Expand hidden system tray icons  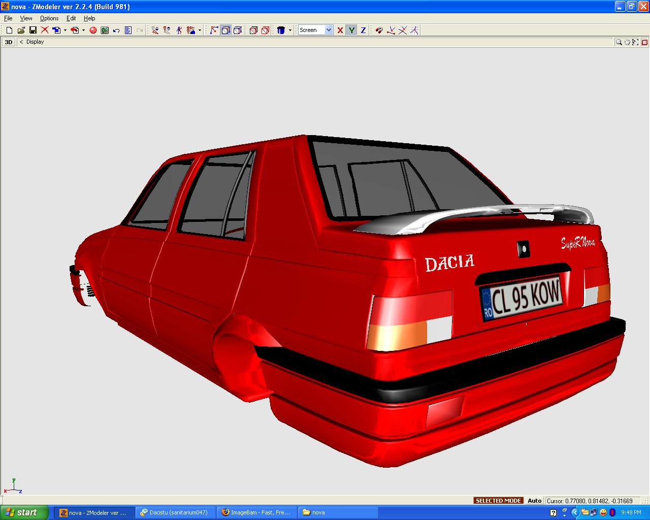(x=575, y=513)
